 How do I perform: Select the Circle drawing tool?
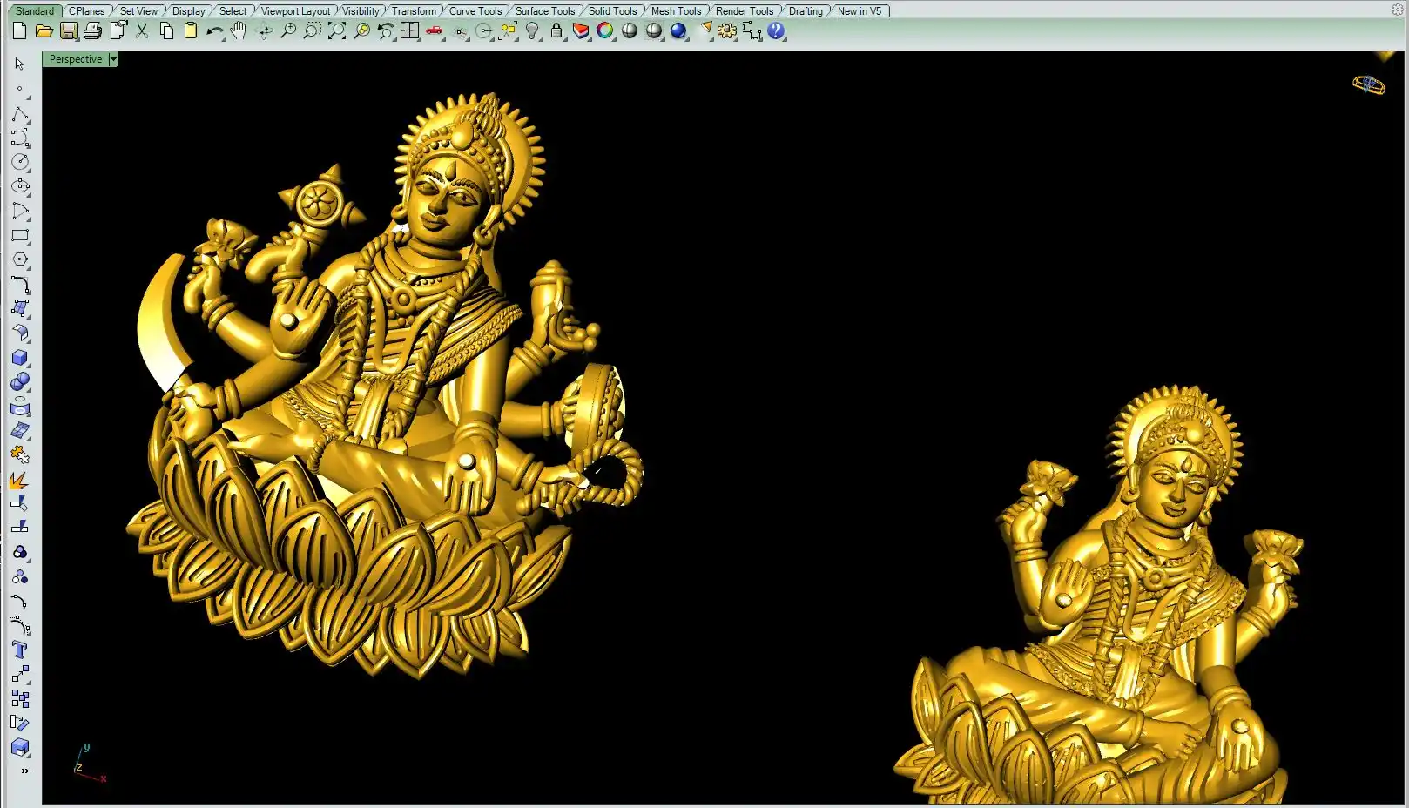click(x=20, y=162)
